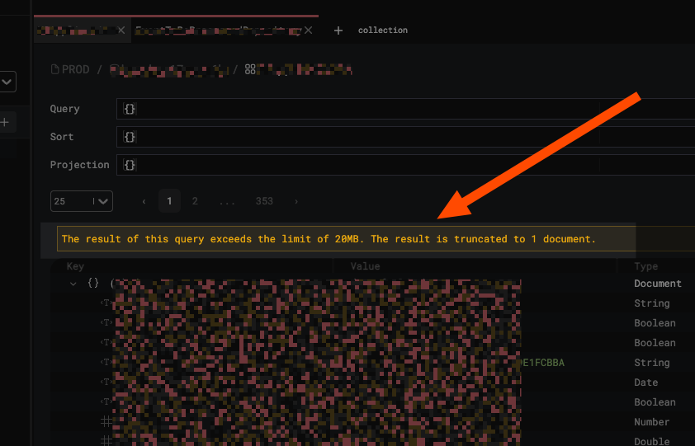Close the first blurred collection tab
Screen dimensions: 695x446
coord(121,31)
